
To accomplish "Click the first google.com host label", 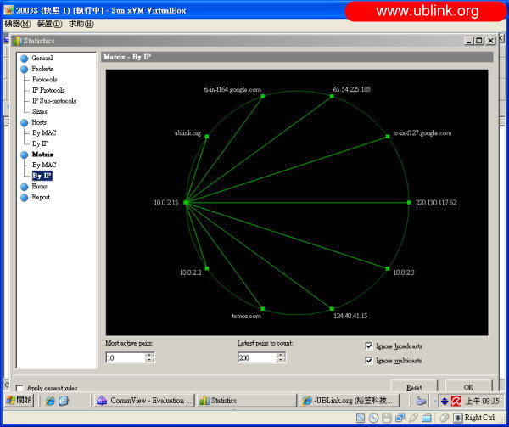I will click(x=232, y=90).
